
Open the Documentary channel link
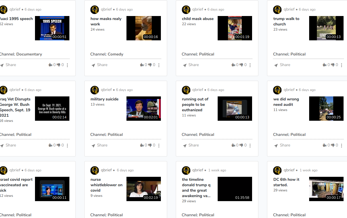29,54
